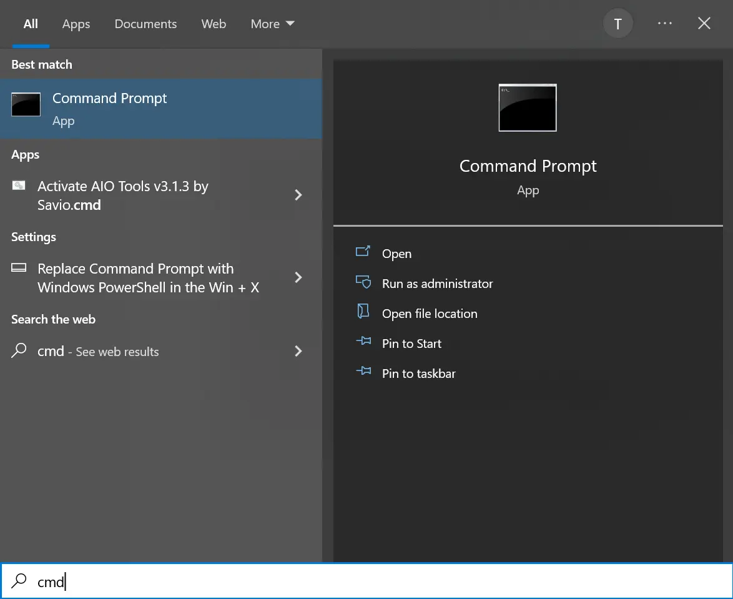Screen dimensions: 733x599
Task: Switch to the Apps search tab
Action: click(76, 24)
